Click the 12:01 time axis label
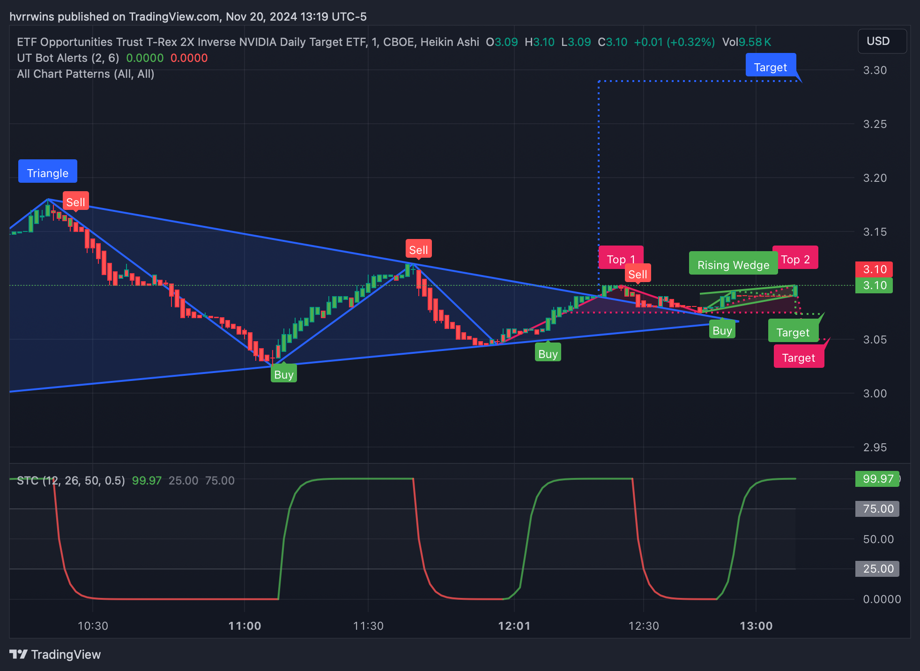This screenshot has width=920, height=671. [514, 626]
